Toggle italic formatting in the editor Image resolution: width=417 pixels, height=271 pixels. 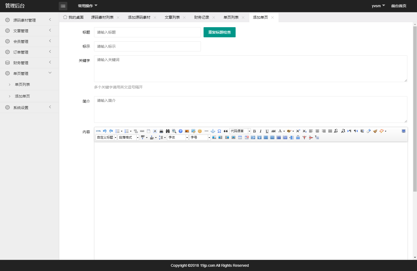pos(261,131)
